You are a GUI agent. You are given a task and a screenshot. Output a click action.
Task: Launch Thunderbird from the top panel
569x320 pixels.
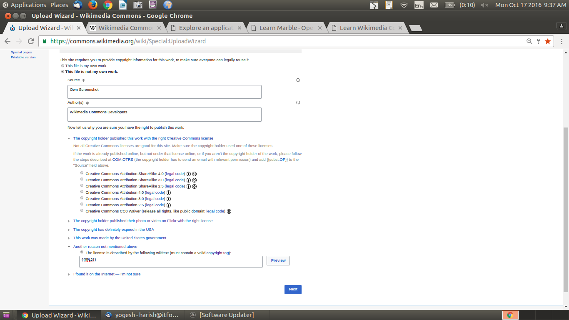pos(78,5)
